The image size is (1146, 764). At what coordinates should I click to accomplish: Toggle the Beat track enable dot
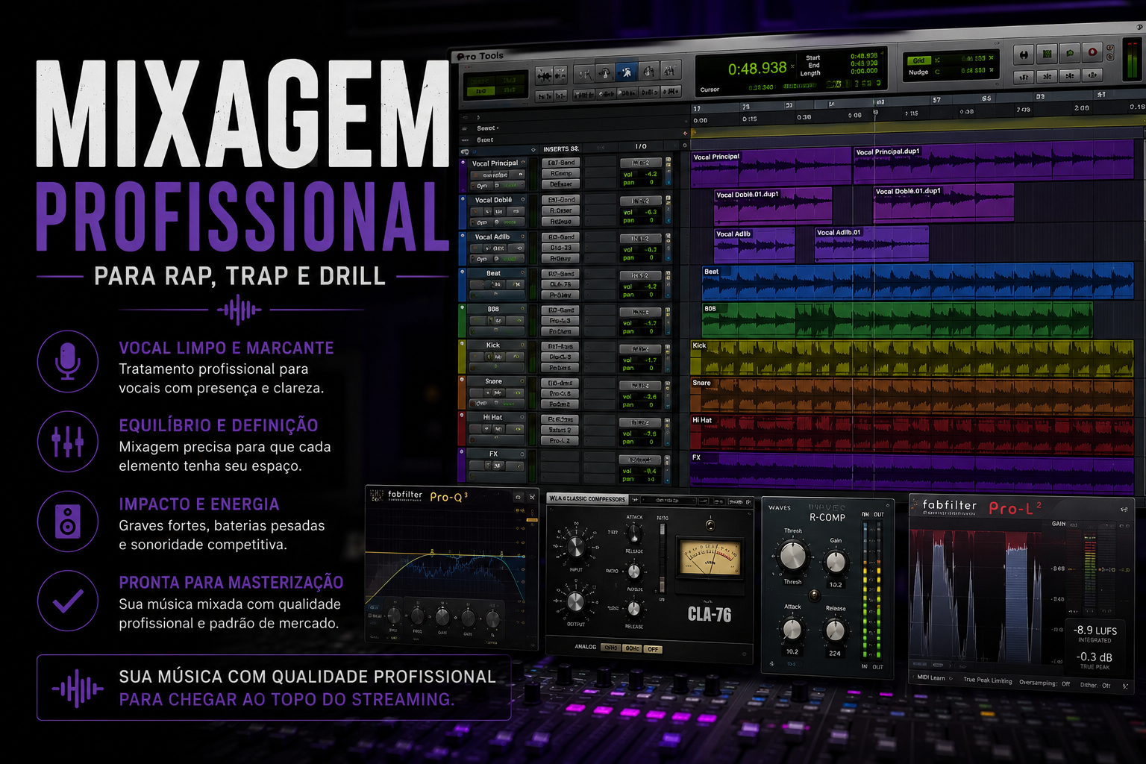click(463, 272)
